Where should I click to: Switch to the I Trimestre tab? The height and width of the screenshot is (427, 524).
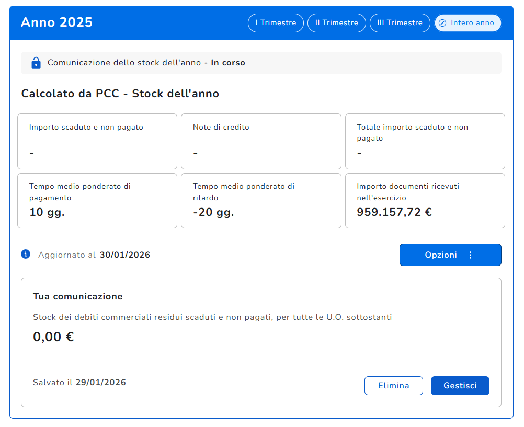276,23
